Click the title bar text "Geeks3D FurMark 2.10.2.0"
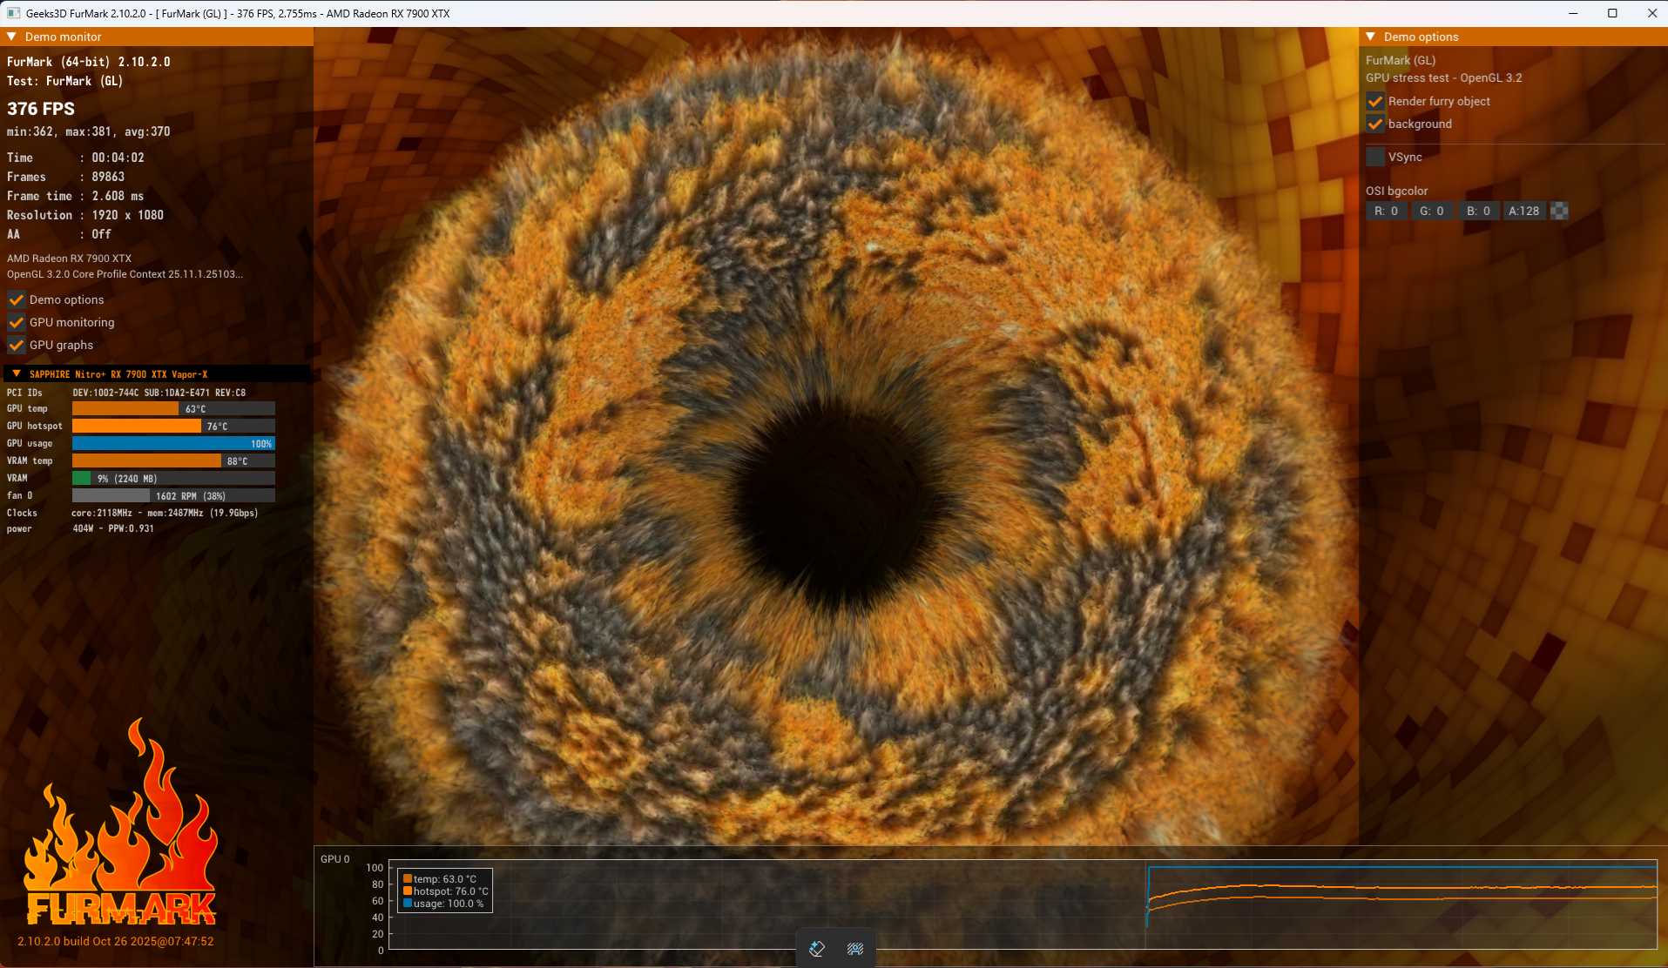This screenshot has height=968, width=1668. tap(86, 13)
